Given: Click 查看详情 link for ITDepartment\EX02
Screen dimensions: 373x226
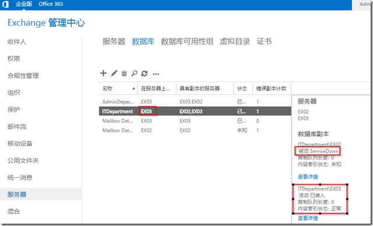Looking at the screenshot, I should coord(308,177).
